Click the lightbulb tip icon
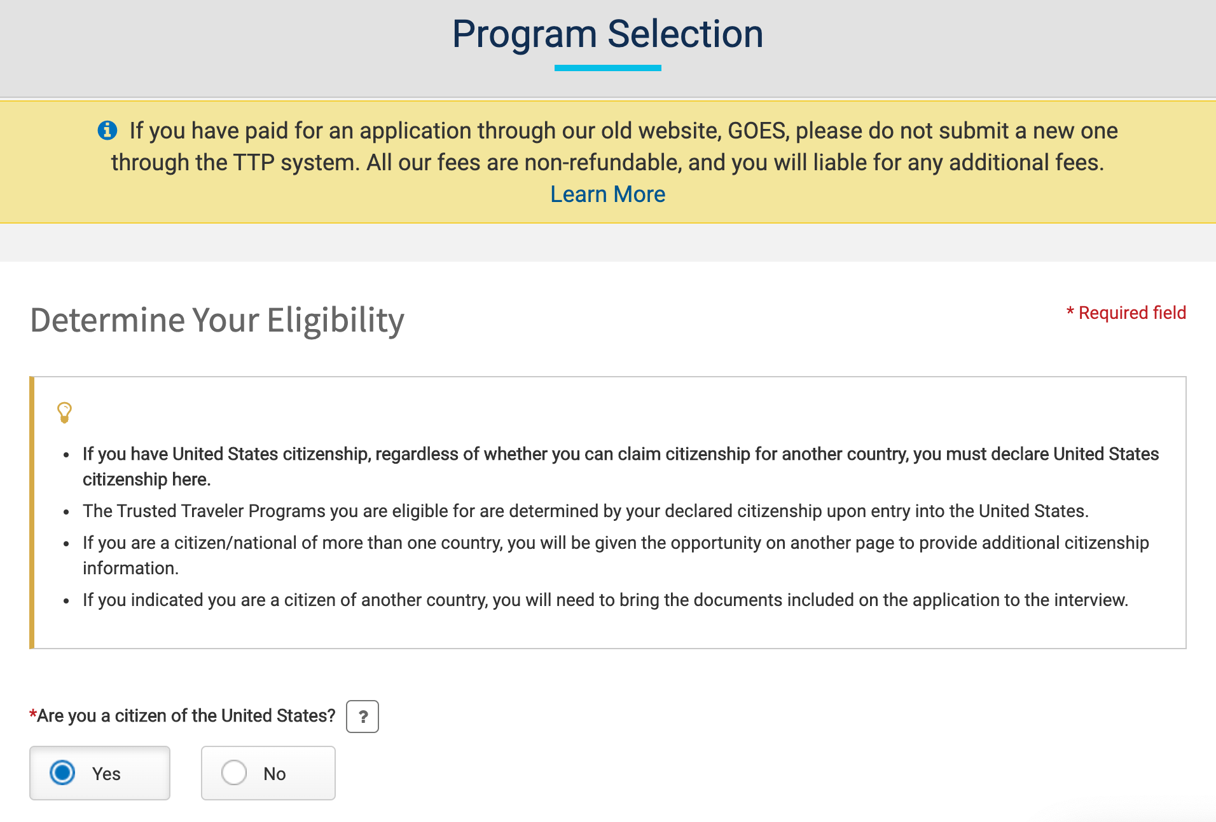 64,412
